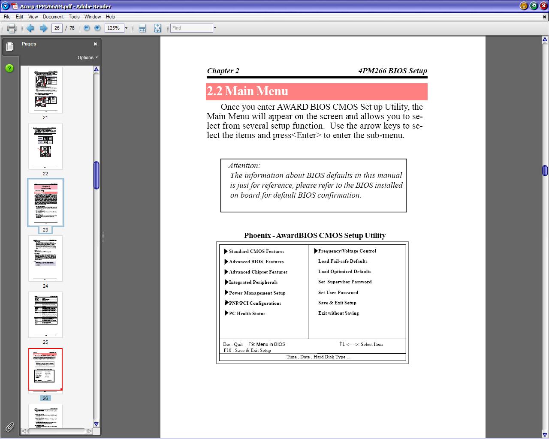Close document with menu bar X
Viewport: 549px width, 439px height.
[545, 17]
